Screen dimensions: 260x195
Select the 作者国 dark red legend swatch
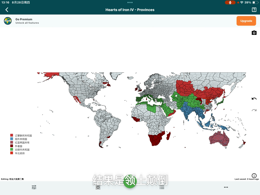click(x=12, y=146)
